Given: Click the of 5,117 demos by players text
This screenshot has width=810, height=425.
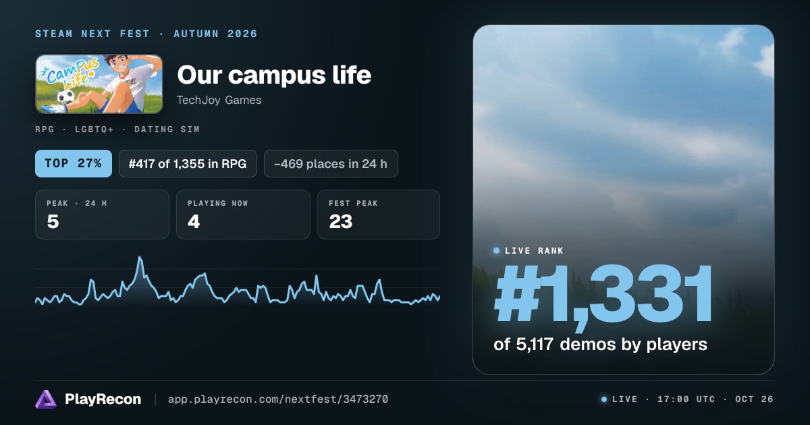Looking at the screenshot, I should pos(601,344).
